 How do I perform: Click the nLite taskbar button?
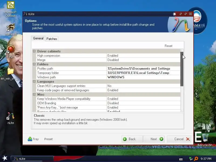click(32, 159)
